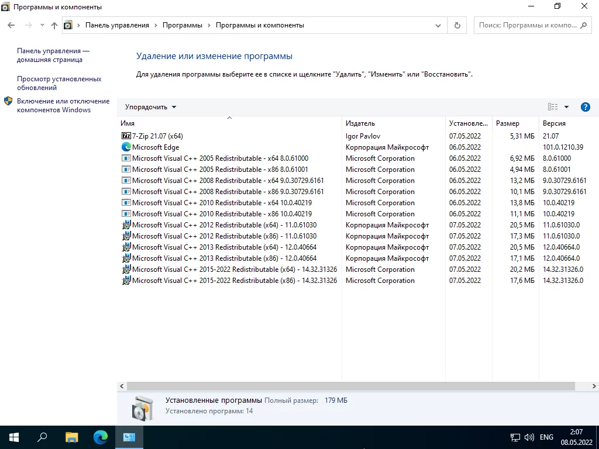599x449 pixels.
Task: Click icon of Visual C++ 2012 (x64) 11.0.61030
Action: (x=126, y=225)
